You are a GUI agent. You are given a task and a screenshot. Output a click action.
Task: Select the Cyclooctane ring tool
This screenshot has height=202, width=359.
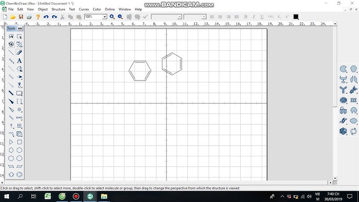pos(19,158)
